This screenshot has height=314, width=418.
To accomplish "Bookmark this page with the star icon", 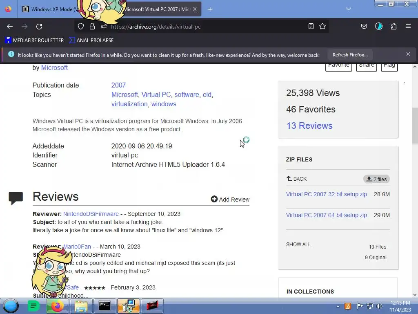I will point(322,27).
